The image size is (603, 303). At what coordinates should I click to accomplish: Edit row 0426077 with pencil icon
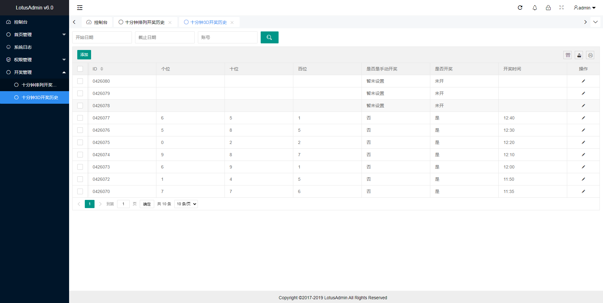click(583, 118)
